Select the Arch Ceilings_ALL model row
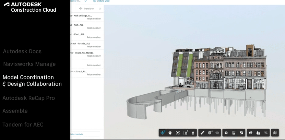Screen dimensions: 285x140 click(x=87, y=17)
